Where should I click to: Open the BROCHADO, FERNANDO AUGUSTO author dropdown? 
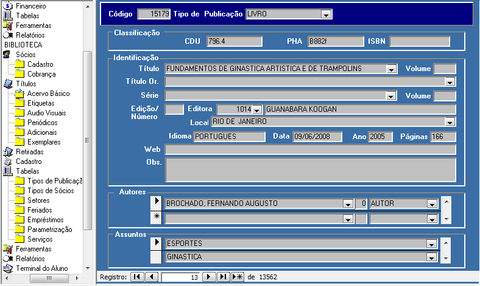tap(348, 204)
